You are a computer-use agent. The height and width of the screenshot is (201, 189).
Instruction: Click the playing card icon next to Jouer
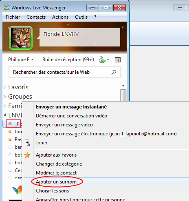[x=28, y=143]
